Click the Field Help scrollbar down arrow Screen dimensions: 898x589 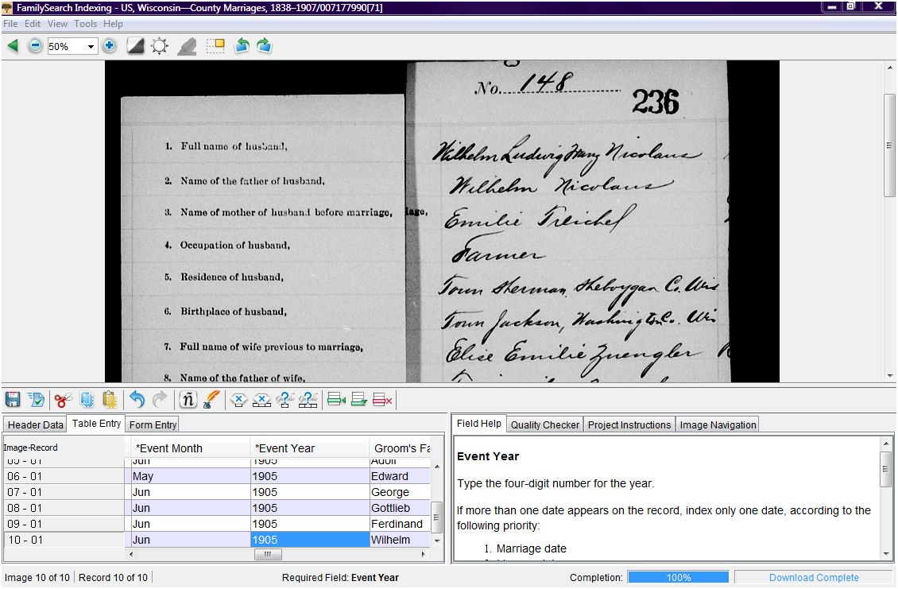886,554
